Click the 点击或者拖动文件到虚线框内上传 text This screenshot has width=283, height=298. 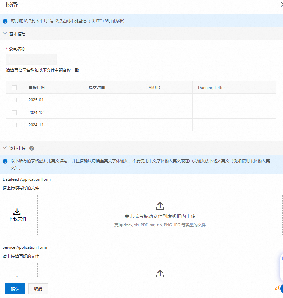tap(160, 216)
